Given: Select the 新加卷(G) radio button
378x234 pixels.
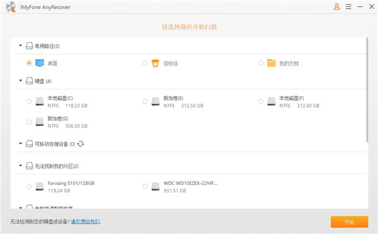Looking at the screenshot, I should [x=29, y=122].
